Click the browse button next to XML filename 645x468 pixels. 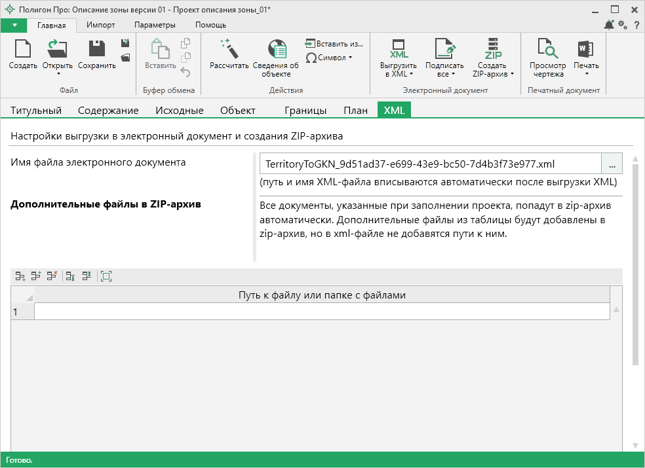coord(612,164)
